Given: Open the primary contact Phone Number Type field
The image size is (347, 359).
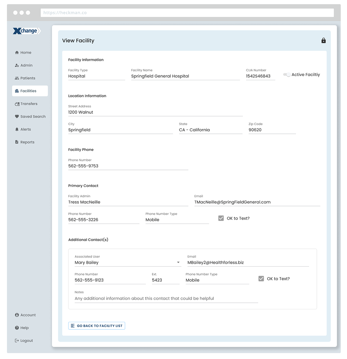Looking at the screenshot, I should tap(177, 220).
